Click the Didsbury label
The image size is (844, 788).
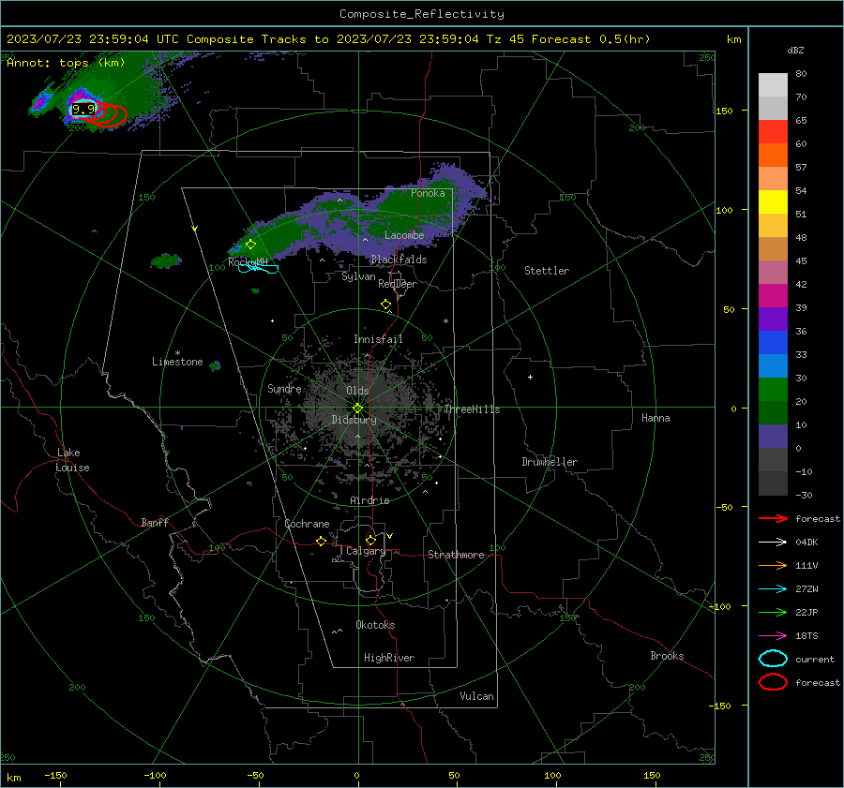pyautogui.click(x=354, y=420)
